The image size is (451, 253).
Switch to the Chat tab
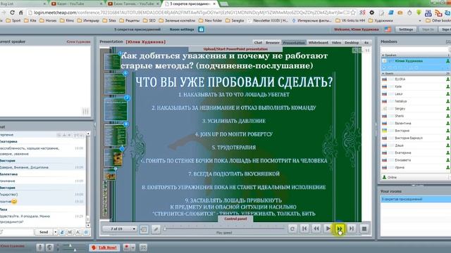pyautogui.click(x=258, y=42)
